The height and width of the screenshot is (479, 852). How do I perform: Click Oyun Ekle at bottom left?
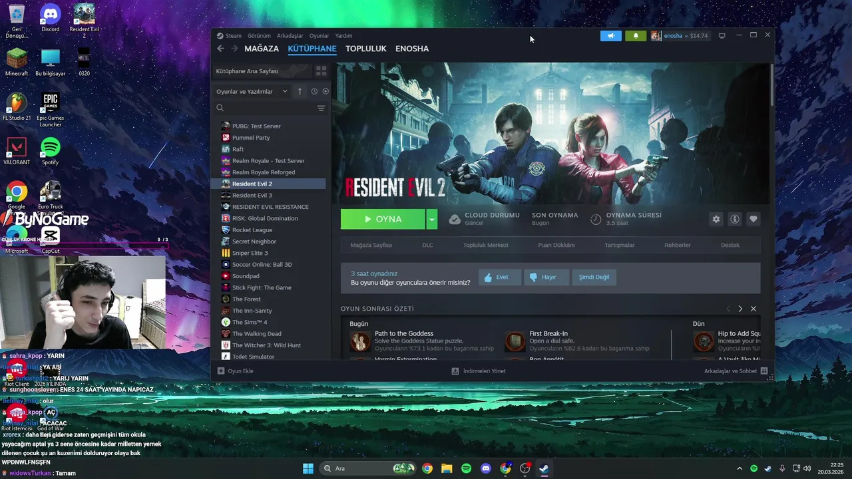(236, 371)
